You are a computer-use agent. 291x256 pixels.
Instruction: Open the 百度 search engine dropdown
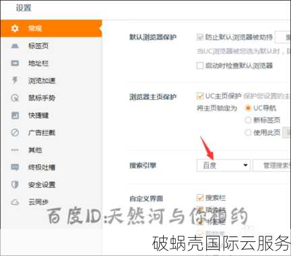click(224, 166)
